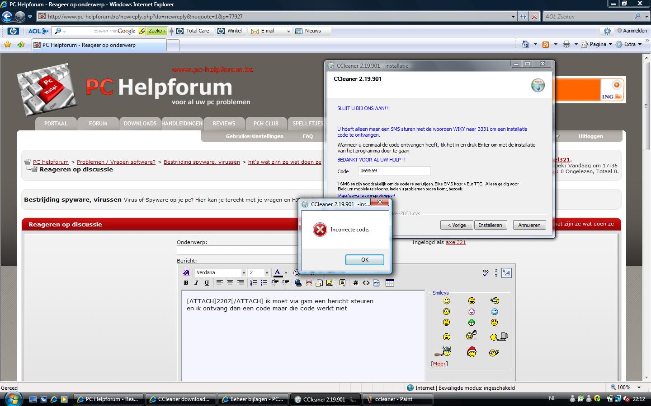Screen dimensions: 651x406
Task: Open the FORUM navigation tab
Action: pyautogui.click(x=98, y=123)
